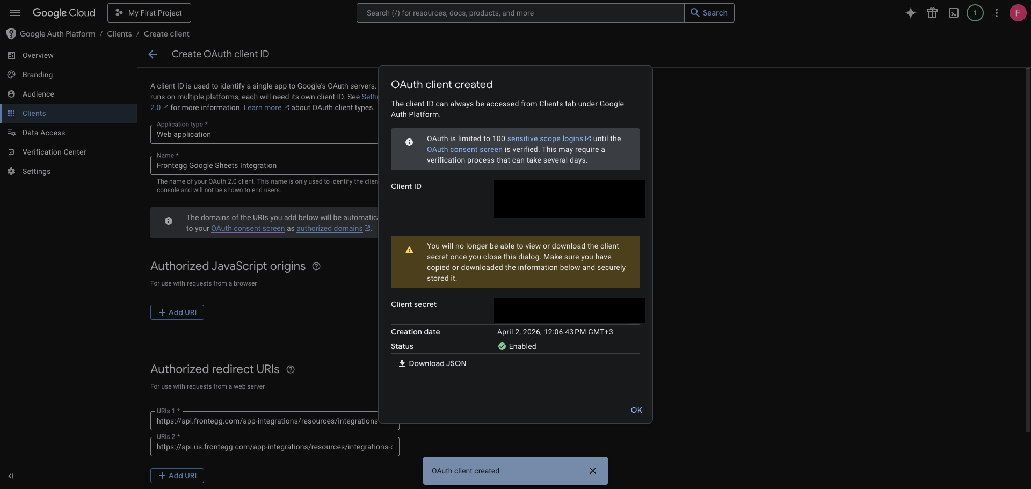Open the Gemini AI sparkle assistant

click(910, 13)
